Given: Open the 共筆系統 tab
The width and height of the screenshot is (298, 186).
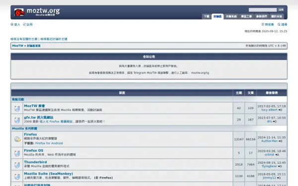Looking at the screenshot, I should [231, 16].
